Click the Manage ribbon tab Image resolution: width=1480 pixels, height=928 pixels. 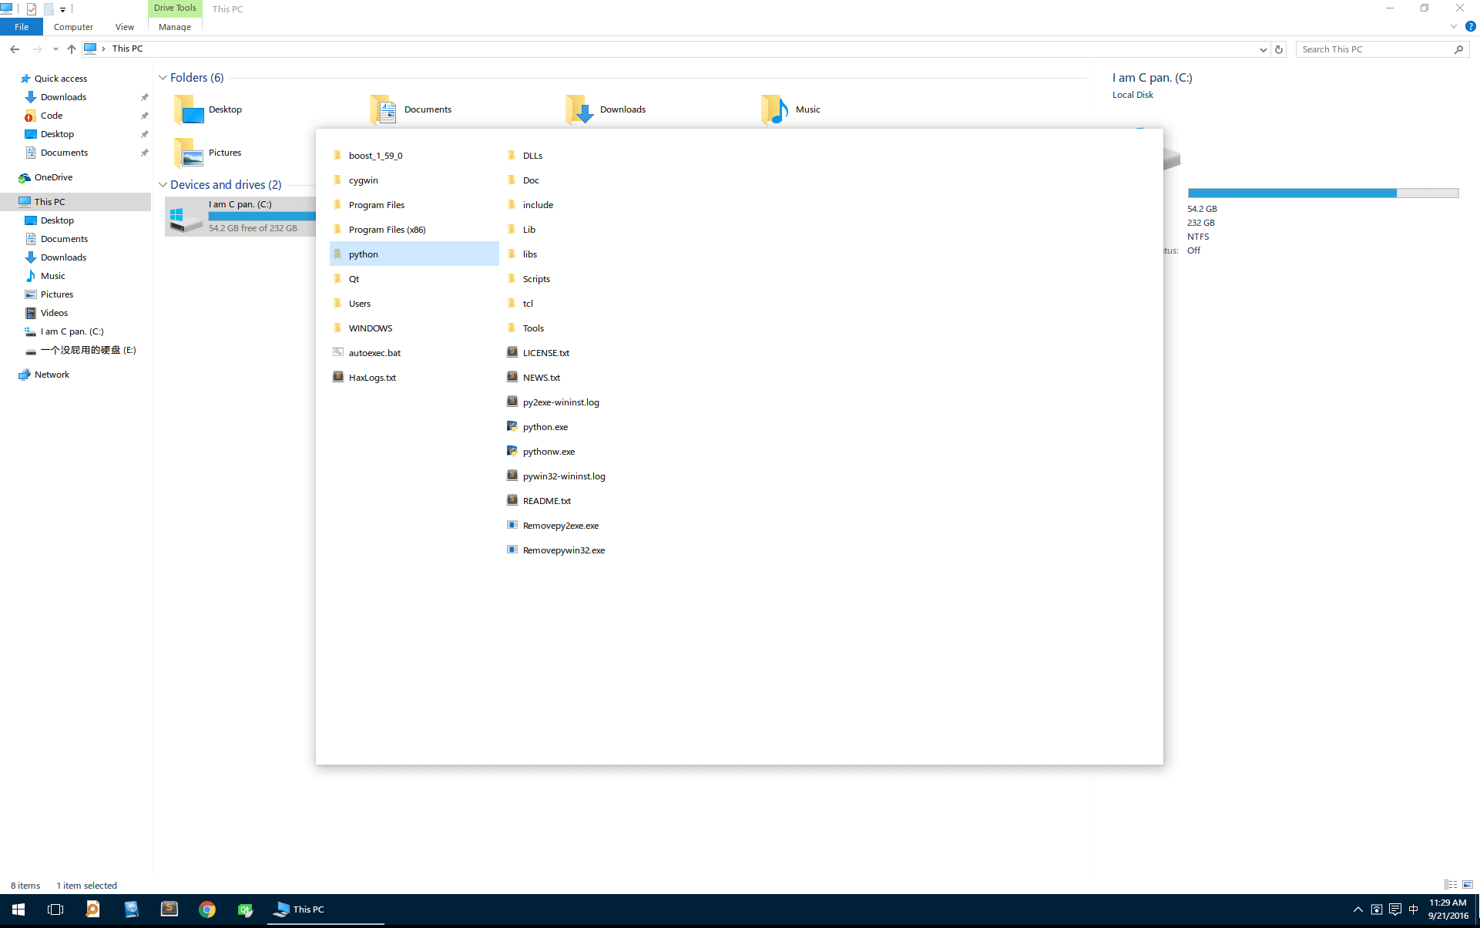[173, 25]
